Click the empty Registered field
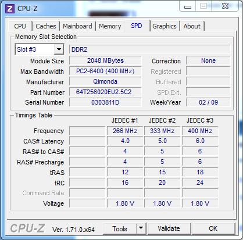Viewport: 243px width, 240px height. click(208, 71)
